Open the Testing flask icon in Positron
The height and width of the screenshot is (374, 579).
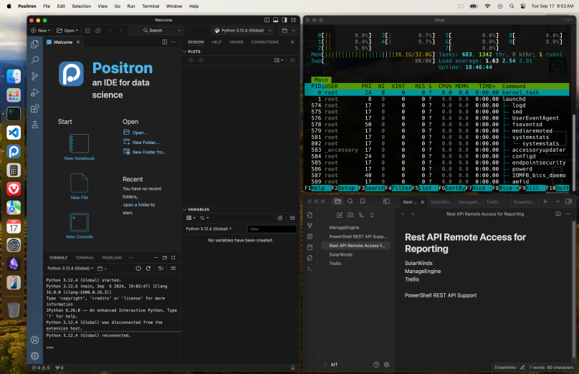pos(34,125)
